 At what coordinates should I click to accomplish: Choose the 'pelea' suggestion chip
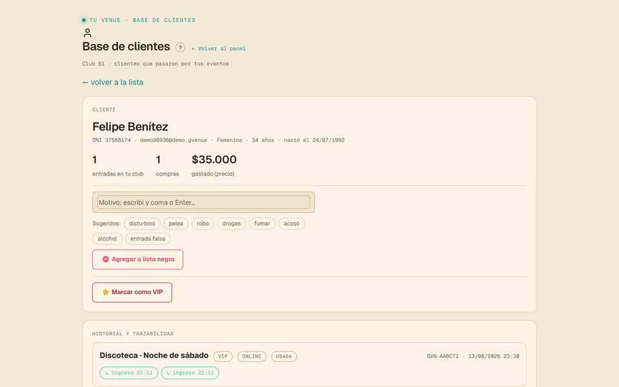[x=175, y=224]
